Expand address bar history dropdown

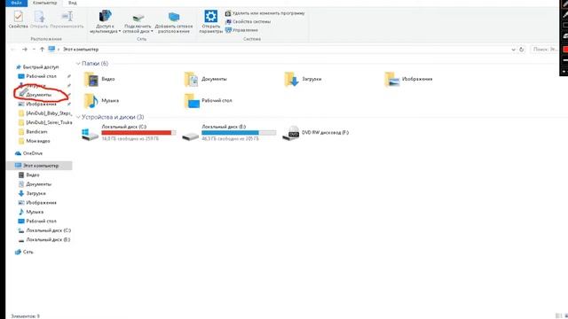(513, 50)
